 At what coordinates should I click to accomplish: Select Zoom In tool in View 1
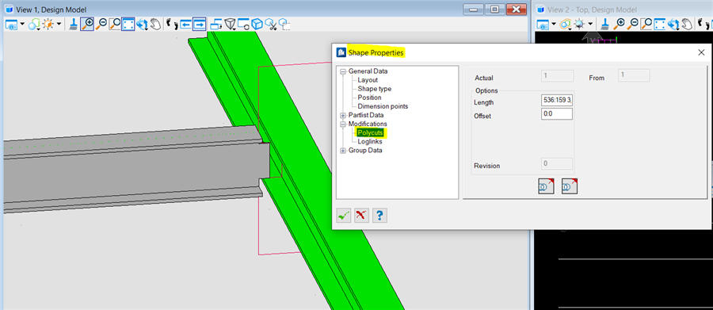coord(87,24)
